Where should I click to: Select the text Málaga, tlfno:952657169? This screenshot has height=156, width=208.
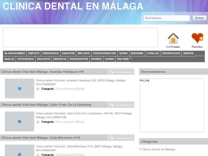(51, 117)
